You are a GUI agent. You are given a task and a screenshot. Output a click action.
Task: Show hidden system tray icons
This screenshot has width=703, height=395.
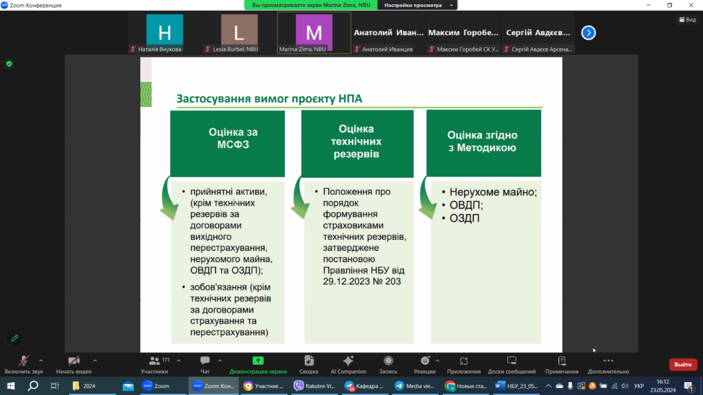coord(549,385)
